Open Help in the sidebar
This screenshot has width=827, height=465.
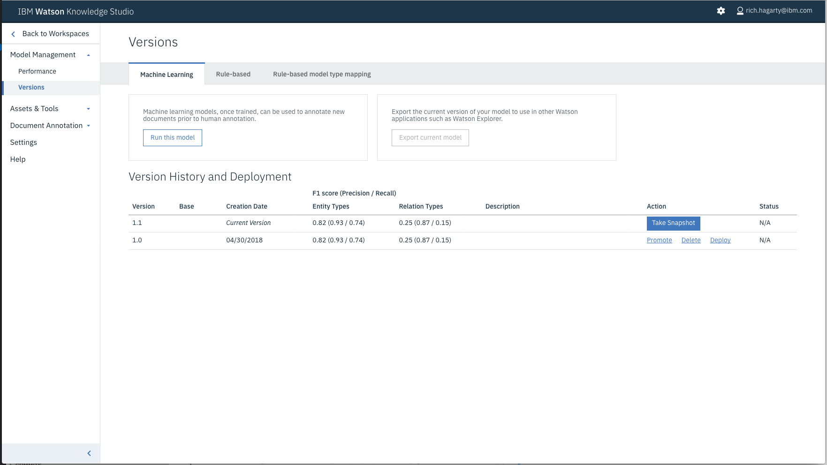click(x=18, y=159)
